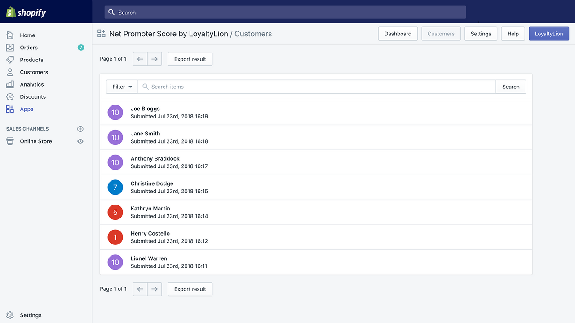Select the Products tag icon
Image resolution: width=575 pixels, height=323 pixels.
point(10,60)
